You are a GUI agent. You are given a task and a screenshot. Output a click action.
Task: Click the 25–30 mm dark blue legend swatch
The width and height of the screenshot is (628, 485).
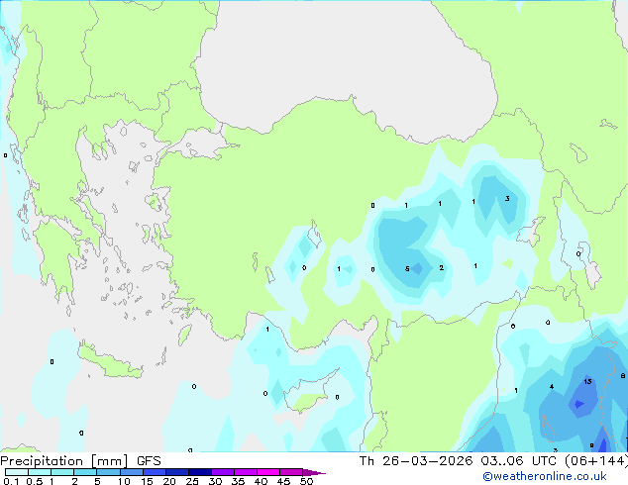pos(200,472)
